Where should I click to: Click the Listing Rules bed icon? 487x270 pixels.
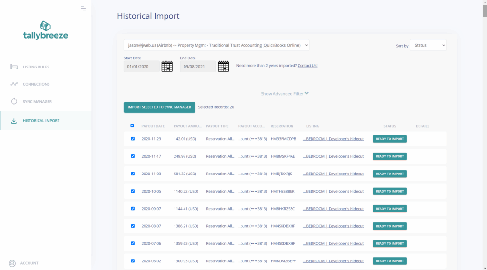click(x=14, y=67)
